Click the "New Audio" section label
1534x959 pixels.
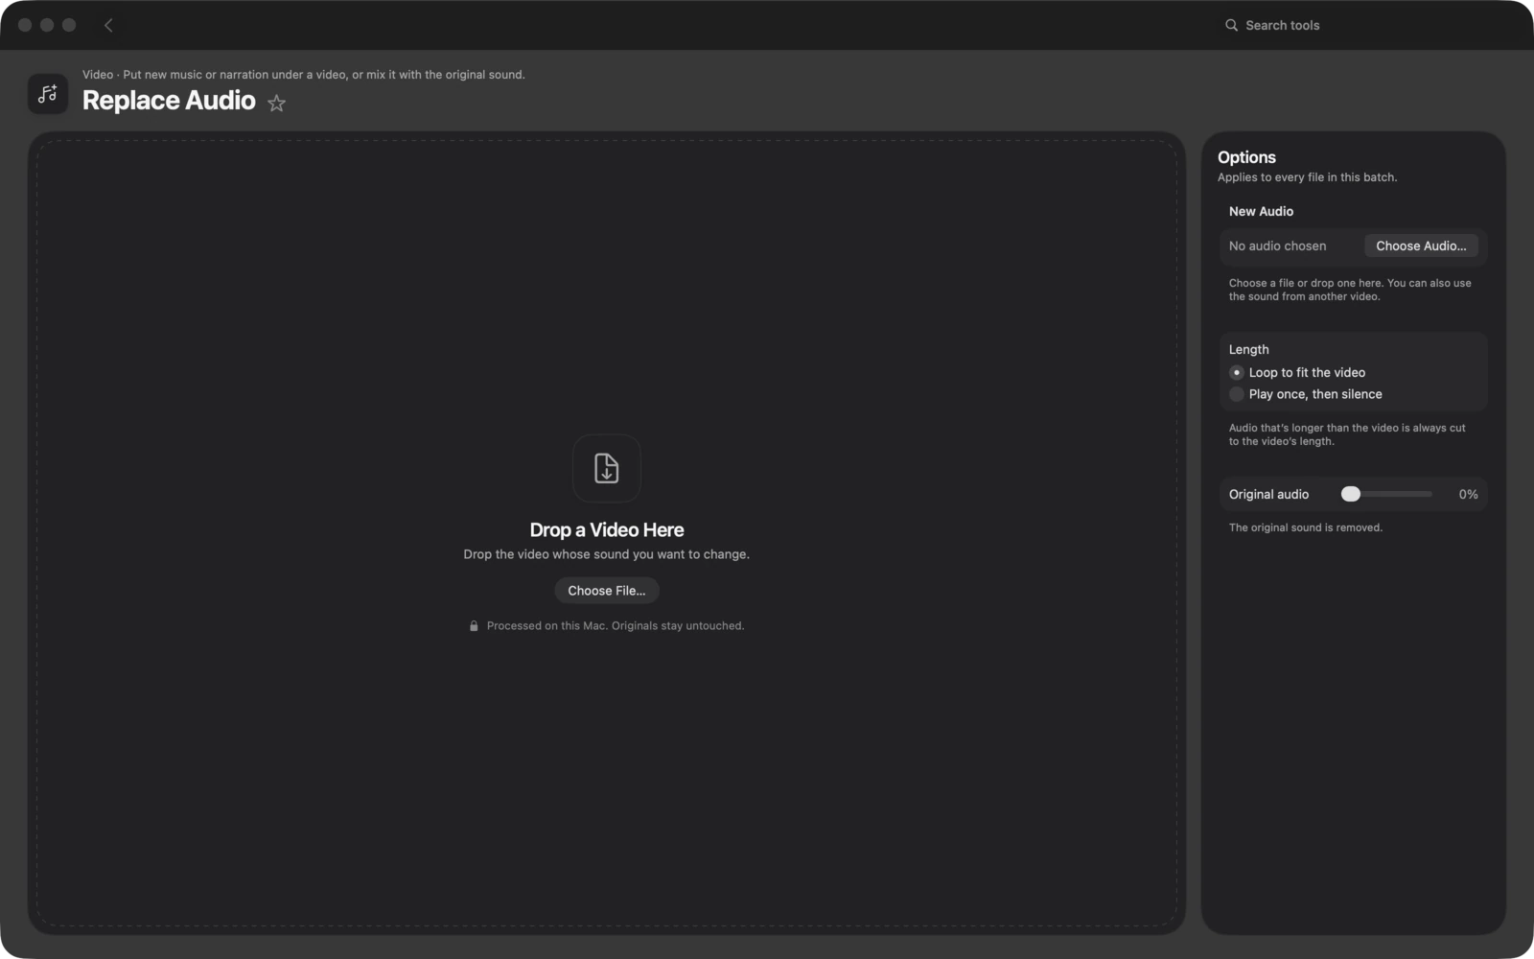point(1261,212)
